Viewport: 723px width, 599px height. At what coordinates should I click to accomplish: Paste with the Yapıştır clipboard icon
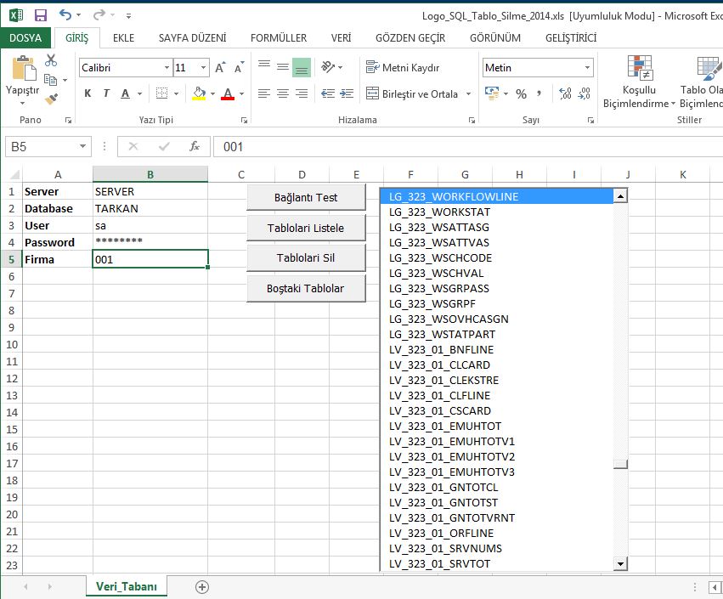[23, 68]
